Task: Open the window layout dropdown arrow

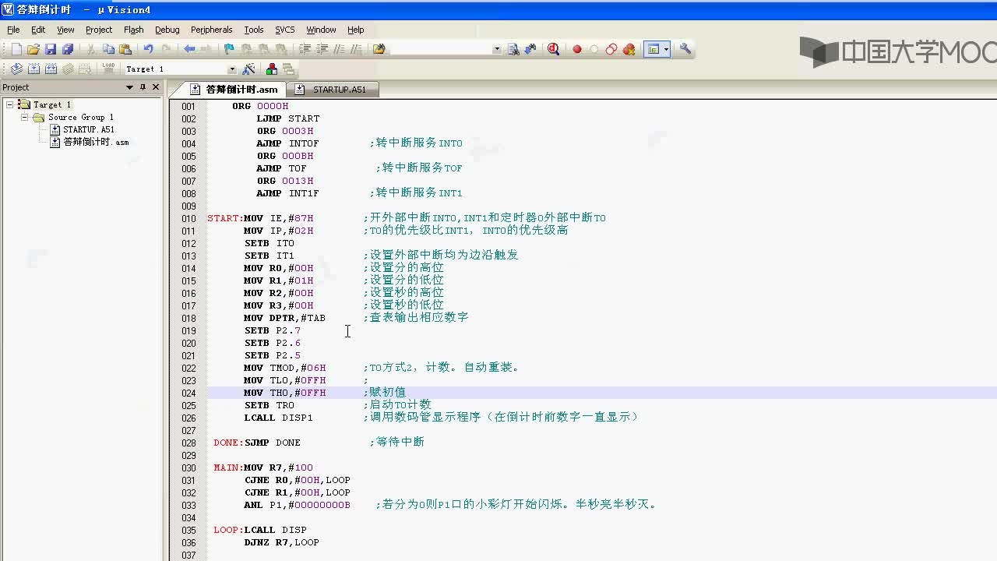Action: (x=666, y=49)
